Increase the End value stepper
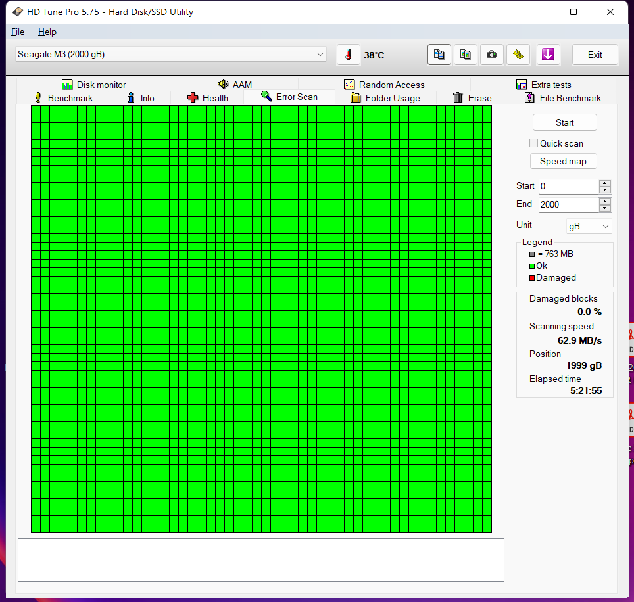634x602 pixels. (x=605, y=201)
